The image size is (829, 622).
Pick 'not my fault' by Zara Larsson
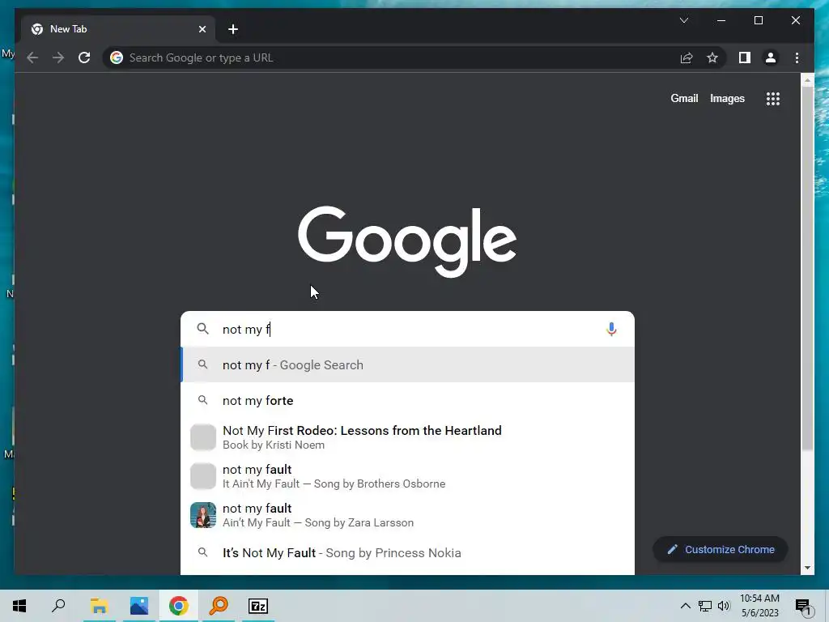(x=407, y=515)
